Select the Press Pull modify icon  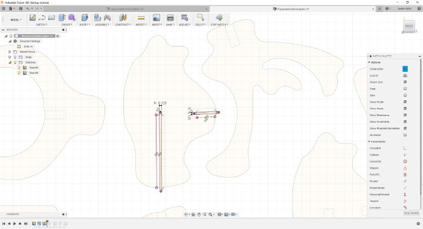[85, 18]
